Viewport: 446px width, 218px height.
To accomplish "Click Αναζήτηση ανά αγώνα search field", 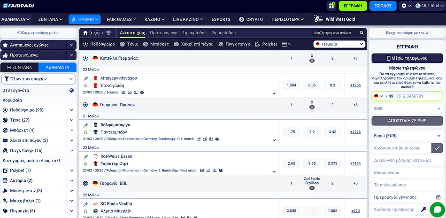I will pos(335,33).
